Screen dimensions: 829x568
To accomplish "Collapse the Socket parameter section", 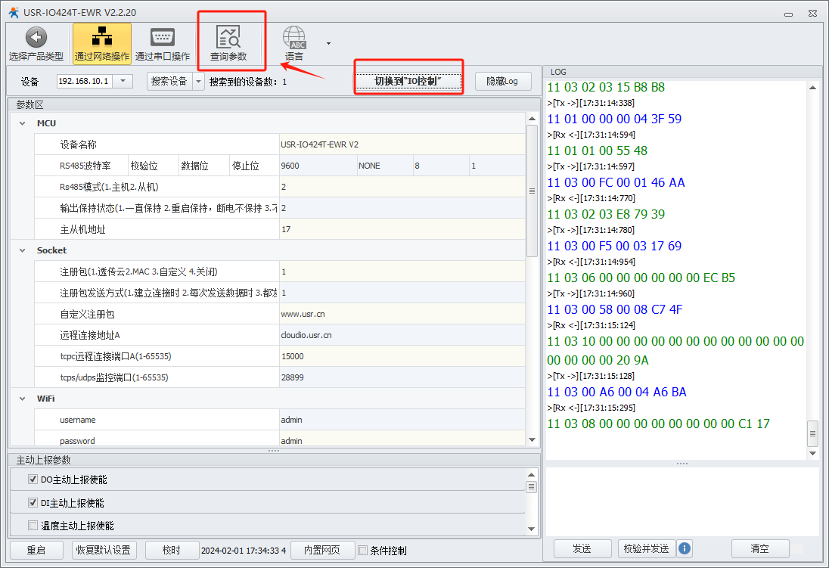I will 22,250.
